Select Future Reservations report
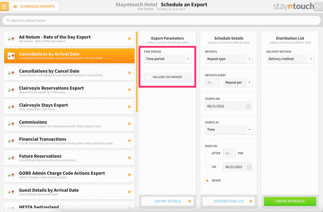 [x=70, y=158]
